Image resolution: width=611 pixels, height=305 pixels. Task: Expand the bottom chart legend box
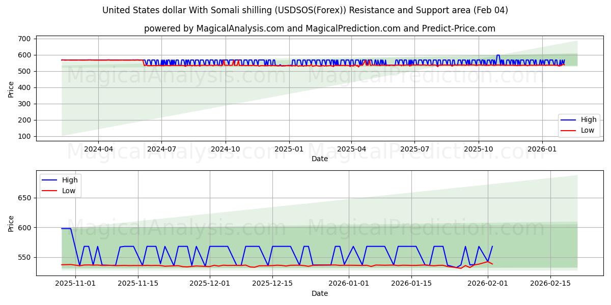coord(61,185)
